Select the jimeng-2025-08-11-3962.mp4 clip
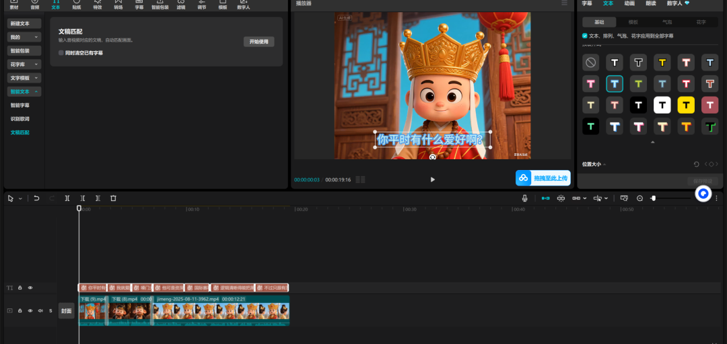 tap(221, 310)
